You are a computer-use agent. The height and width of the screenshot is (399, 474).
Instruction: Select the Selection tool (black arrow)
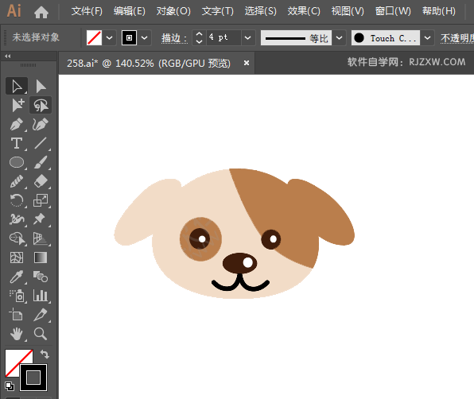[x=17, y=86]
